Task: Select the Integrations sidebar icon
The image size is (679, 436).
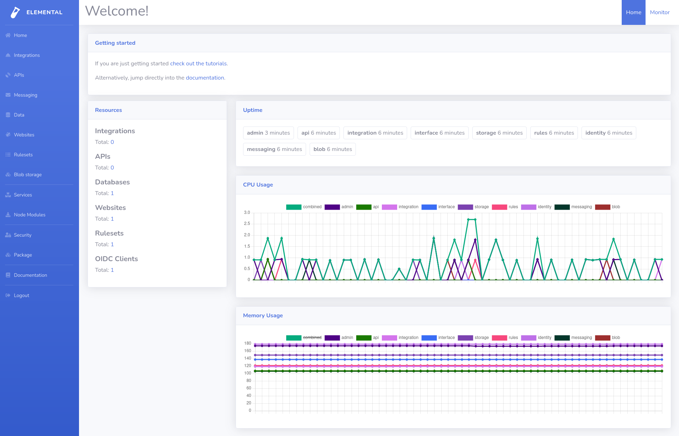Action: (8, 55)
